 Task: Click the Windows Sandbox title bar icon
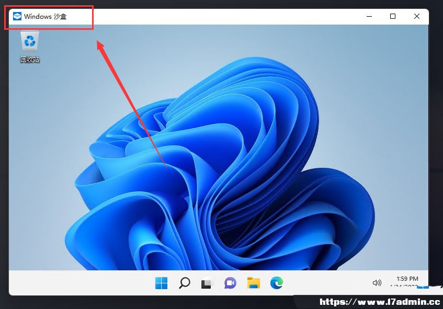(x=17, y=16)
